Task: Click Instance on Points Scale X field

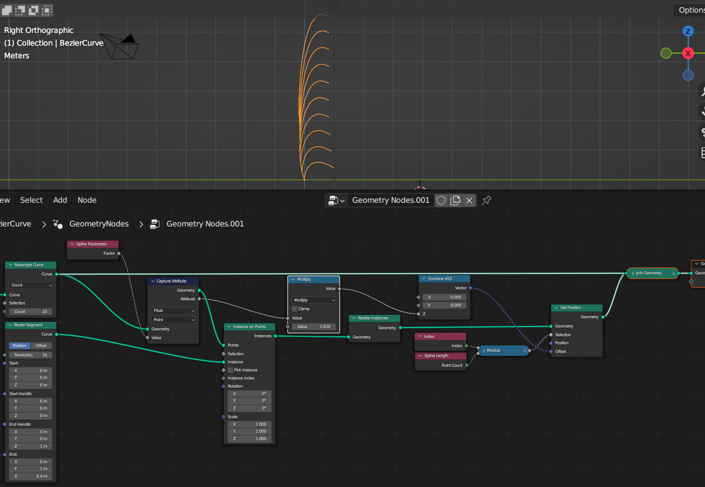Action: [249, 425]
